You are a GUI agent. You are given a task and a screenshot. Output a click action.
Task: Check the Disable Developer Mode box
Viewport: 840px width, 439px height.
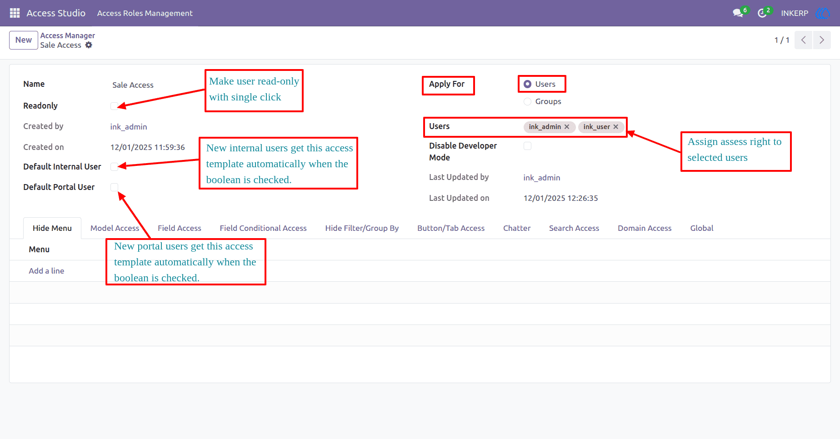click(x=527, y=146)
